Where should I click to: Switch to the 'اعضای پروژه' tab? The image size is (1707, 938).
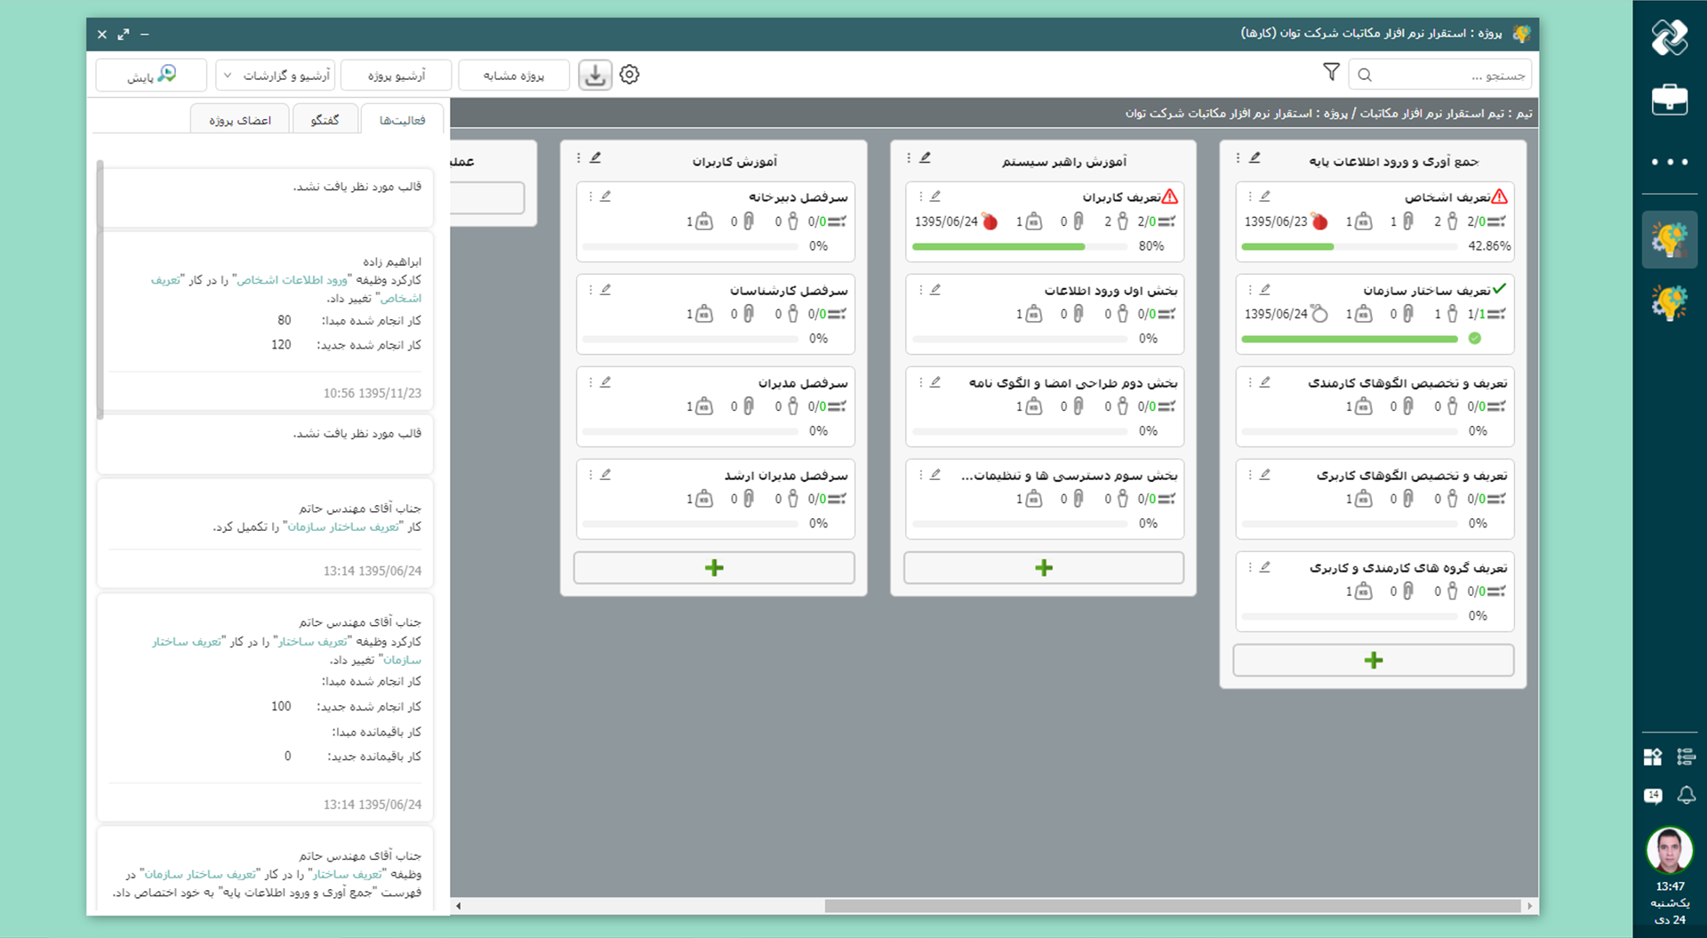pyautogui.click(x=240, y=120)
